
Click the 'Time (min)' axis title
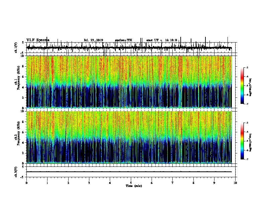point(134,186)
